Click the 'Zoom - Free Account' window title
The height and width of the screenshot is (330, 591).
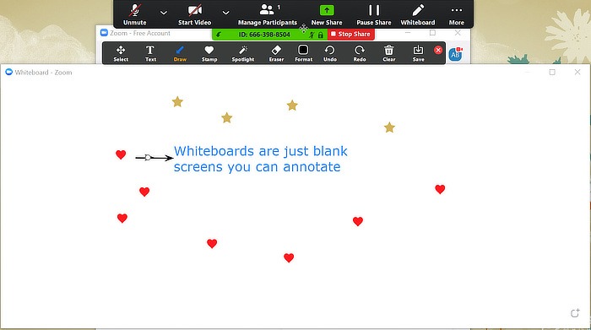(140, 33)
